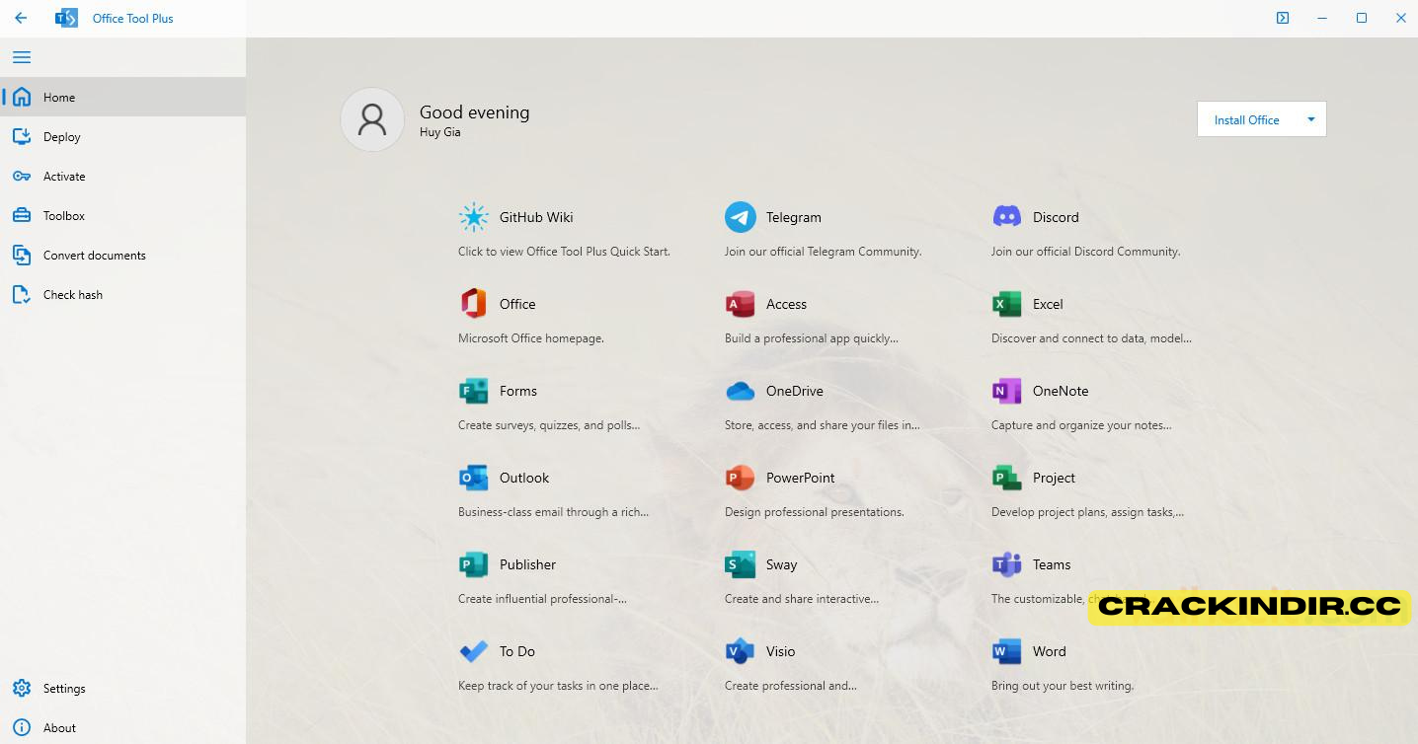1418x744 pixels.
Task: Click the PowerPoint app icon
Action: pos(741,478)
